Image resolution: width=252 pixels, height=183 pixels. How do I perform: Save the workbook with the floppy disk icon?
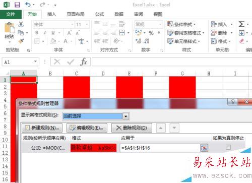pos(17,5)
